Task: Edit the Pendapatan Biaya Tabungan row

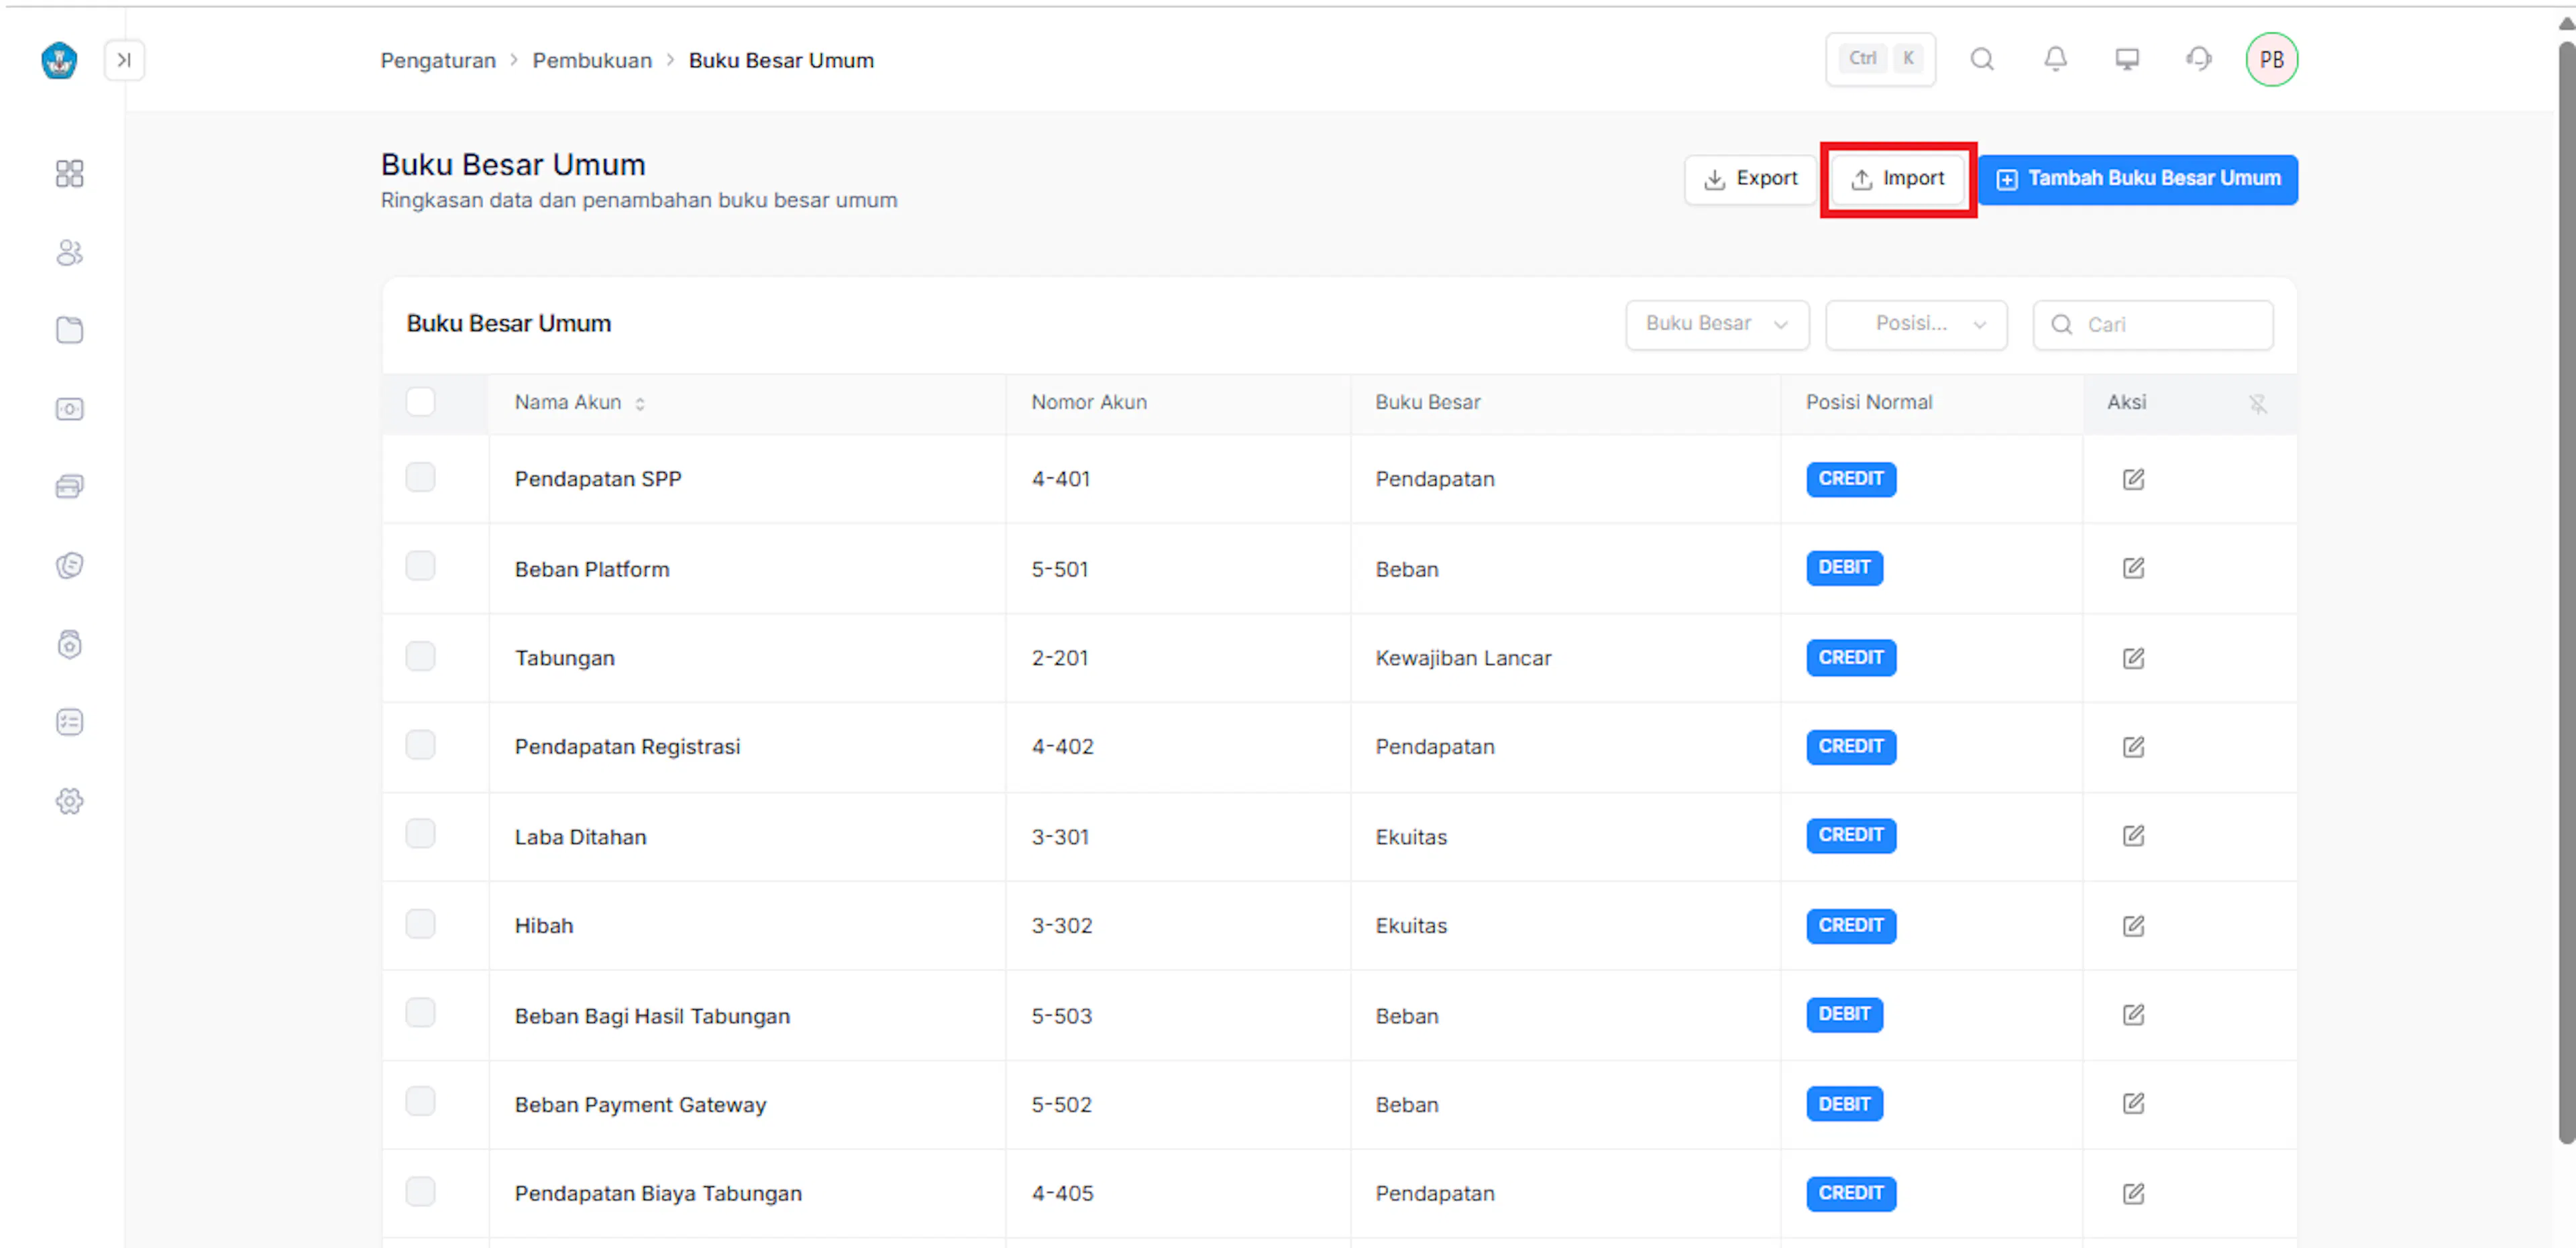Action: (2133, 1193)
